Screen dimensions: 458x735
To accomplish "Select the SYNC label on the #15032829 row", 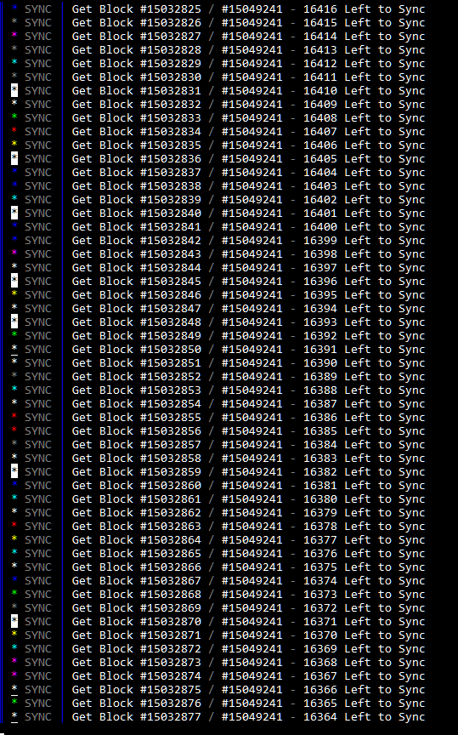I will click(x=38, y=63).
